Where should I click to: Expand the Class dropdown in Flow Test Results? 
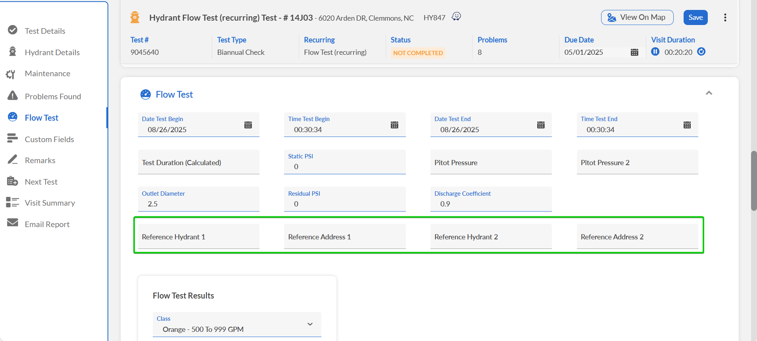click(310, 324)
